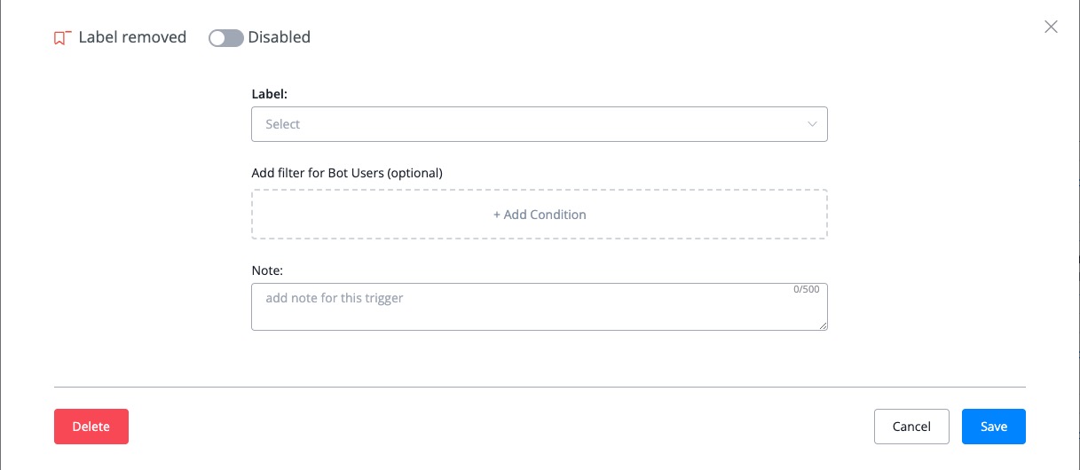1080x470 pixels.
Task: Open the Label Select dropdown
Action: (x=540, y=124)
